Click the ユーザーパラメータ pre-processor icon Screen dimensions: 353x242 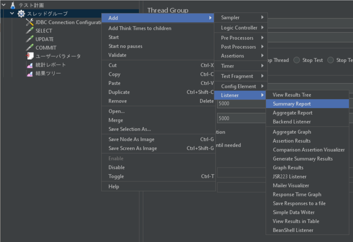[x=30, y=56]
